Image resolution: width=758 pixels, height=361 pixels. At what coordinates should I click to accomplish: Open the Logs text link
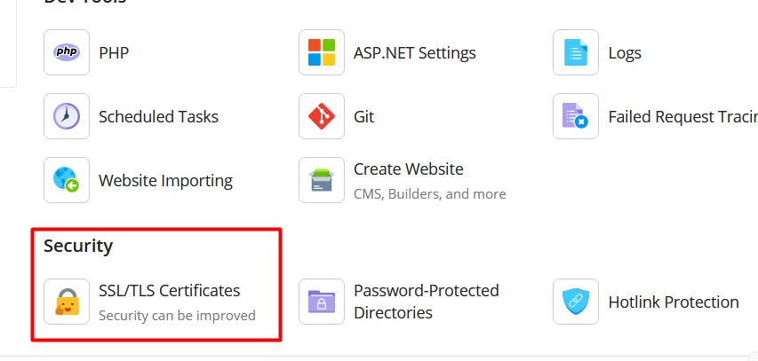(625, 52)
